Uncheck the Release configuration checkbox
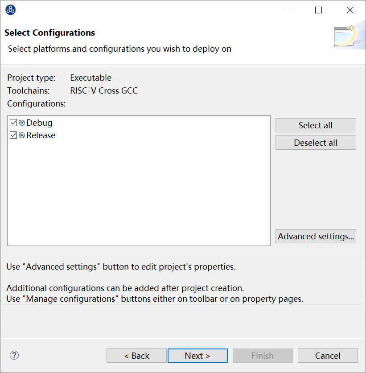 coord(13,135)
